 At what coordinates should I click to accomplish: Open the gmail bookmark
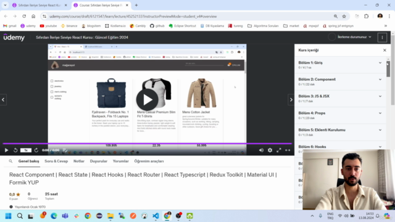pos(10,26)
